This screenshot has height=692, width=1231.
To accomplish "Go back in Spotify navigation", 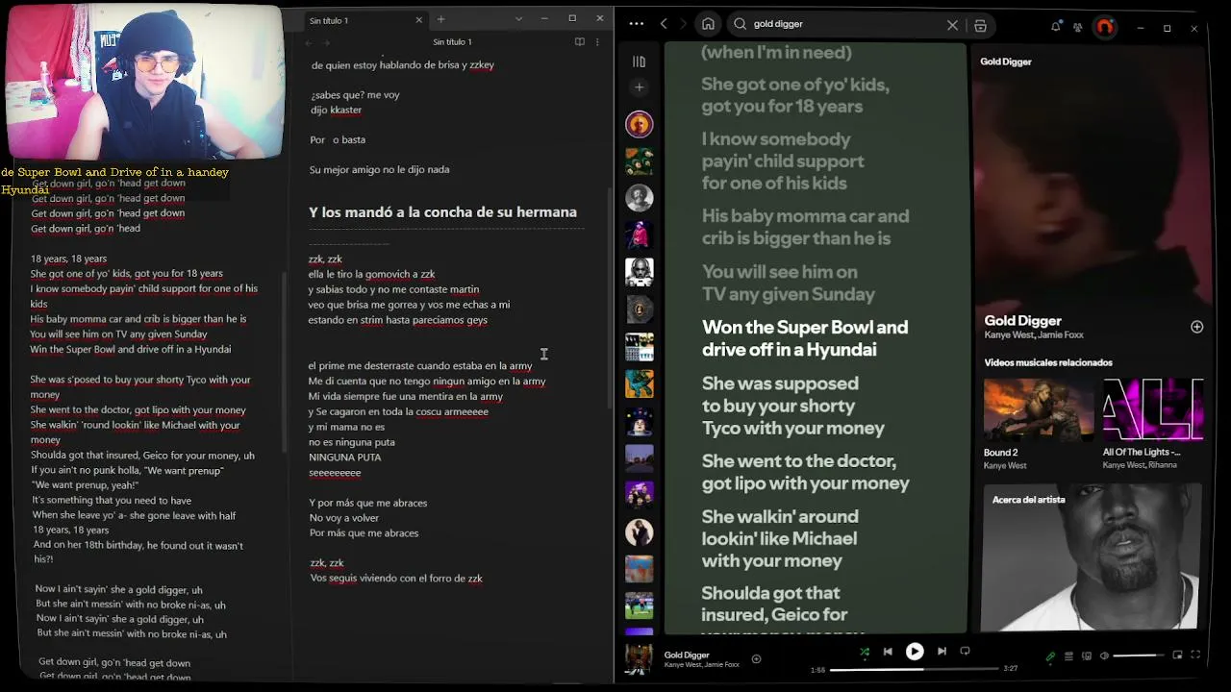I will (x=664, y=24).
